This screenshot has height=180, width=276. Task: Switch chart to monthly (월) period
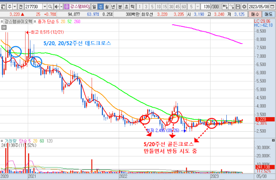(x=107, y=7)
